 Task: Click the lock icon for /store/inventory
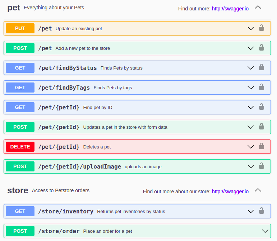click(x=262, y=211)
